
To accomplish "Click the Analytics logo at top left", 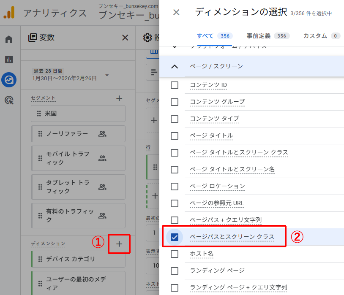I will (11, 13).
